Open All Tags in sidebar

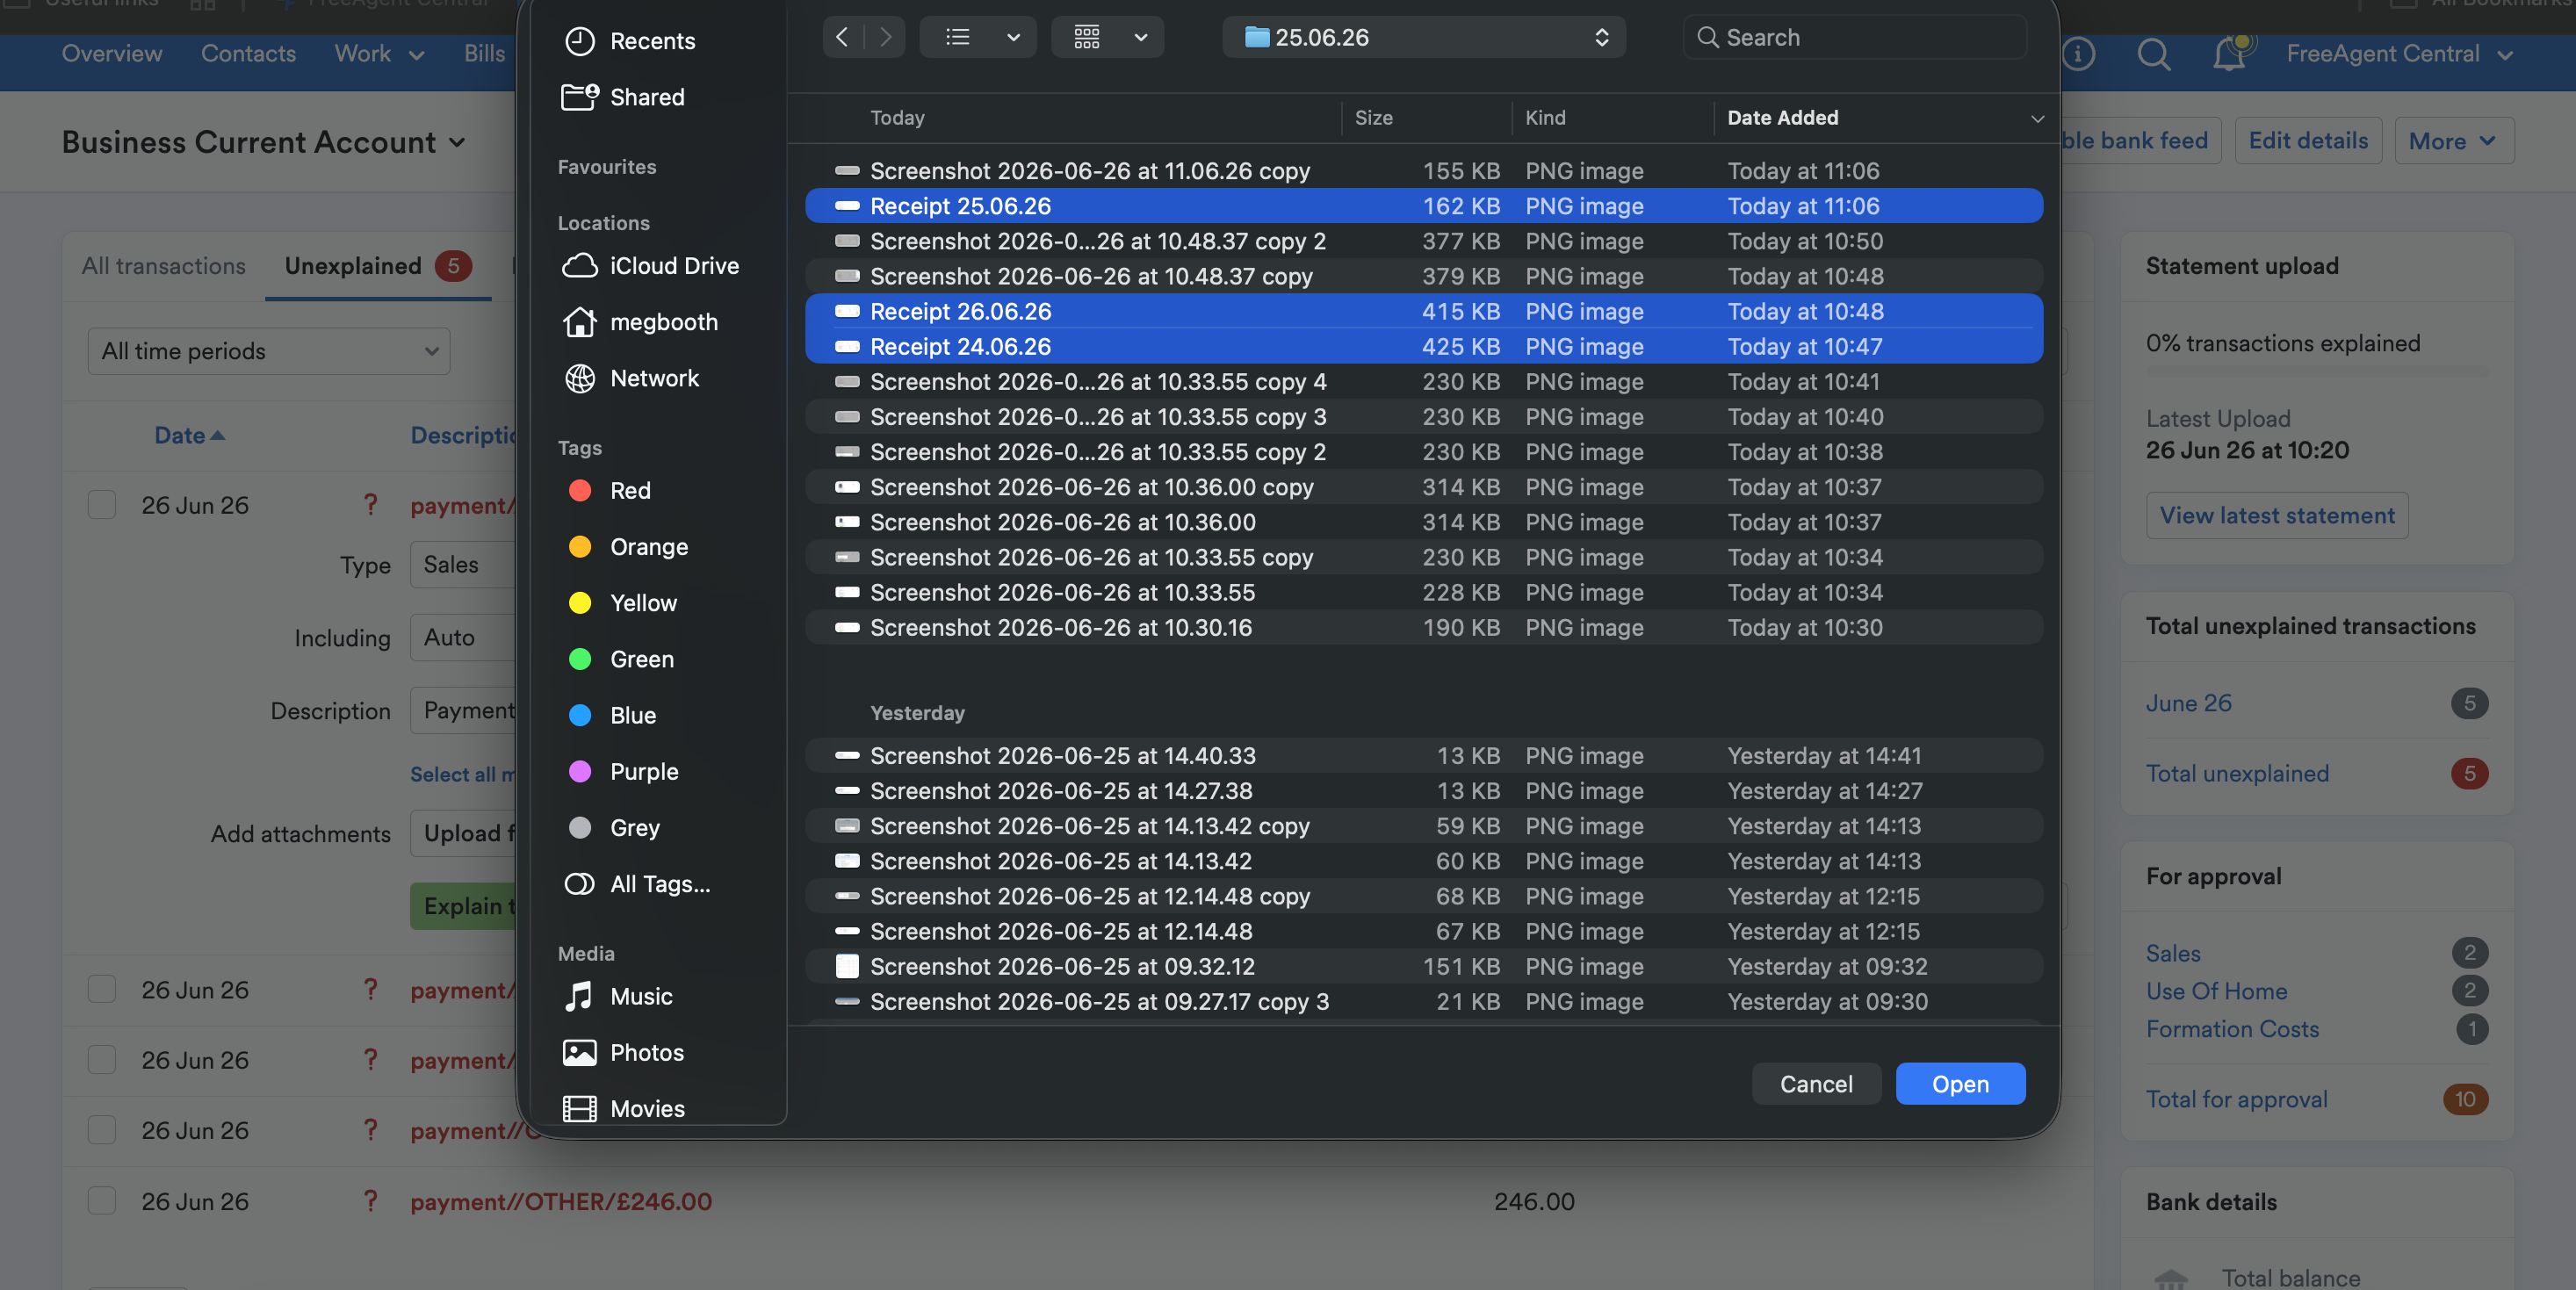point(638,883)
